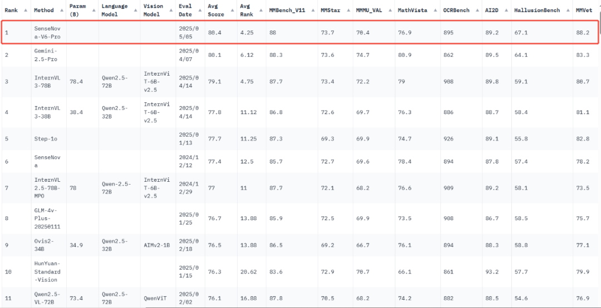Click eval date 2025/05/05
The width and height of the screenshot is (601, 308).
[189, 33]
